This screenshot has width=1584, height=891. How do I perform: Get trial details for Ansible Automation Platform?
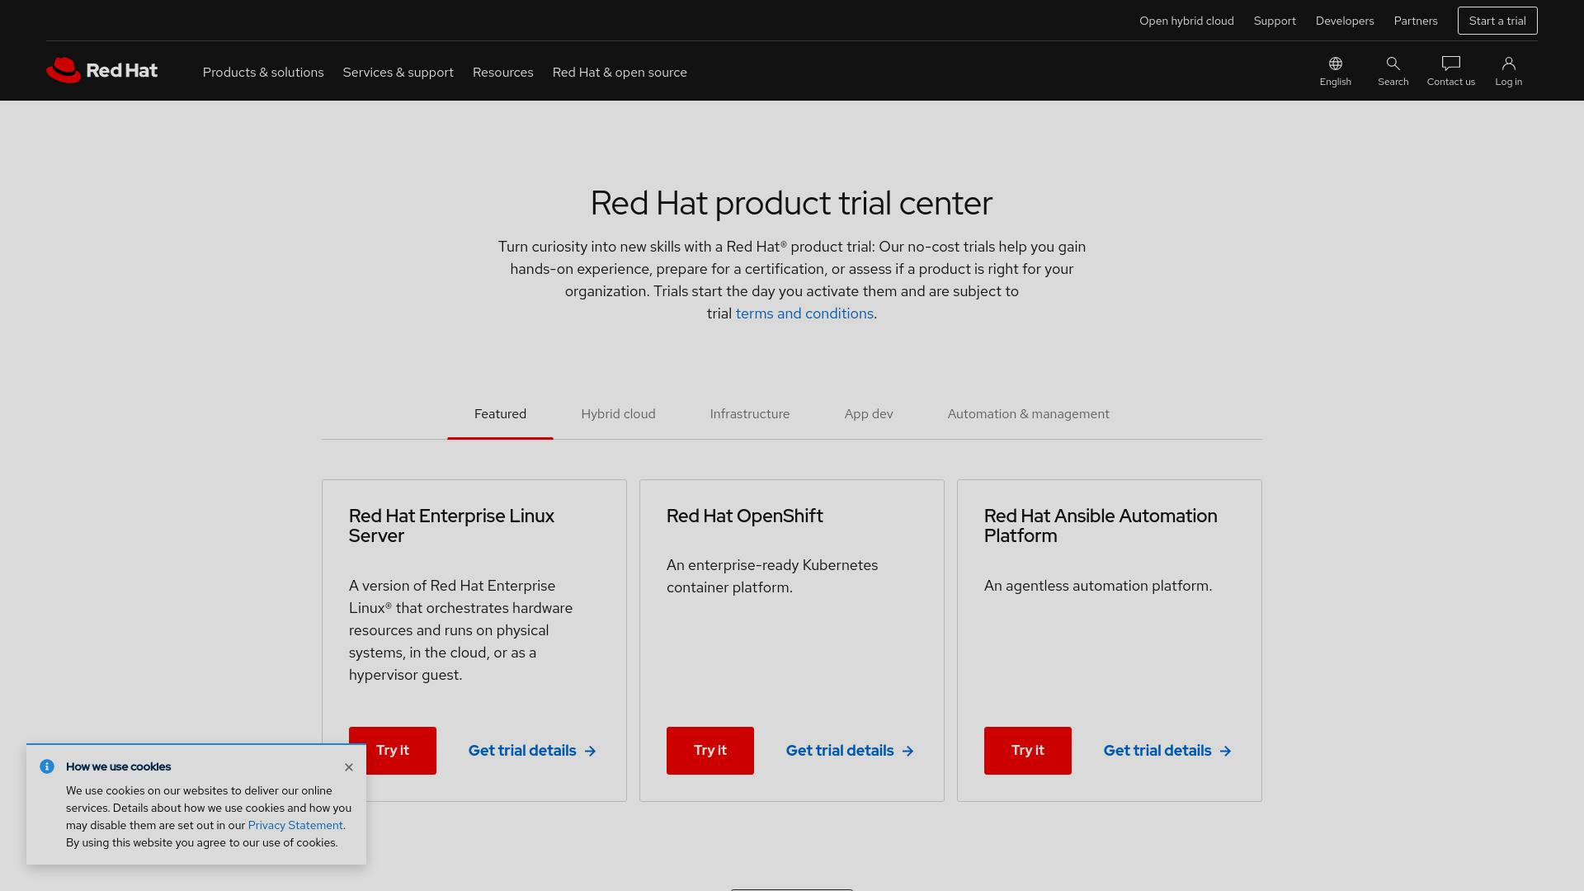(x=1167, y=751)
